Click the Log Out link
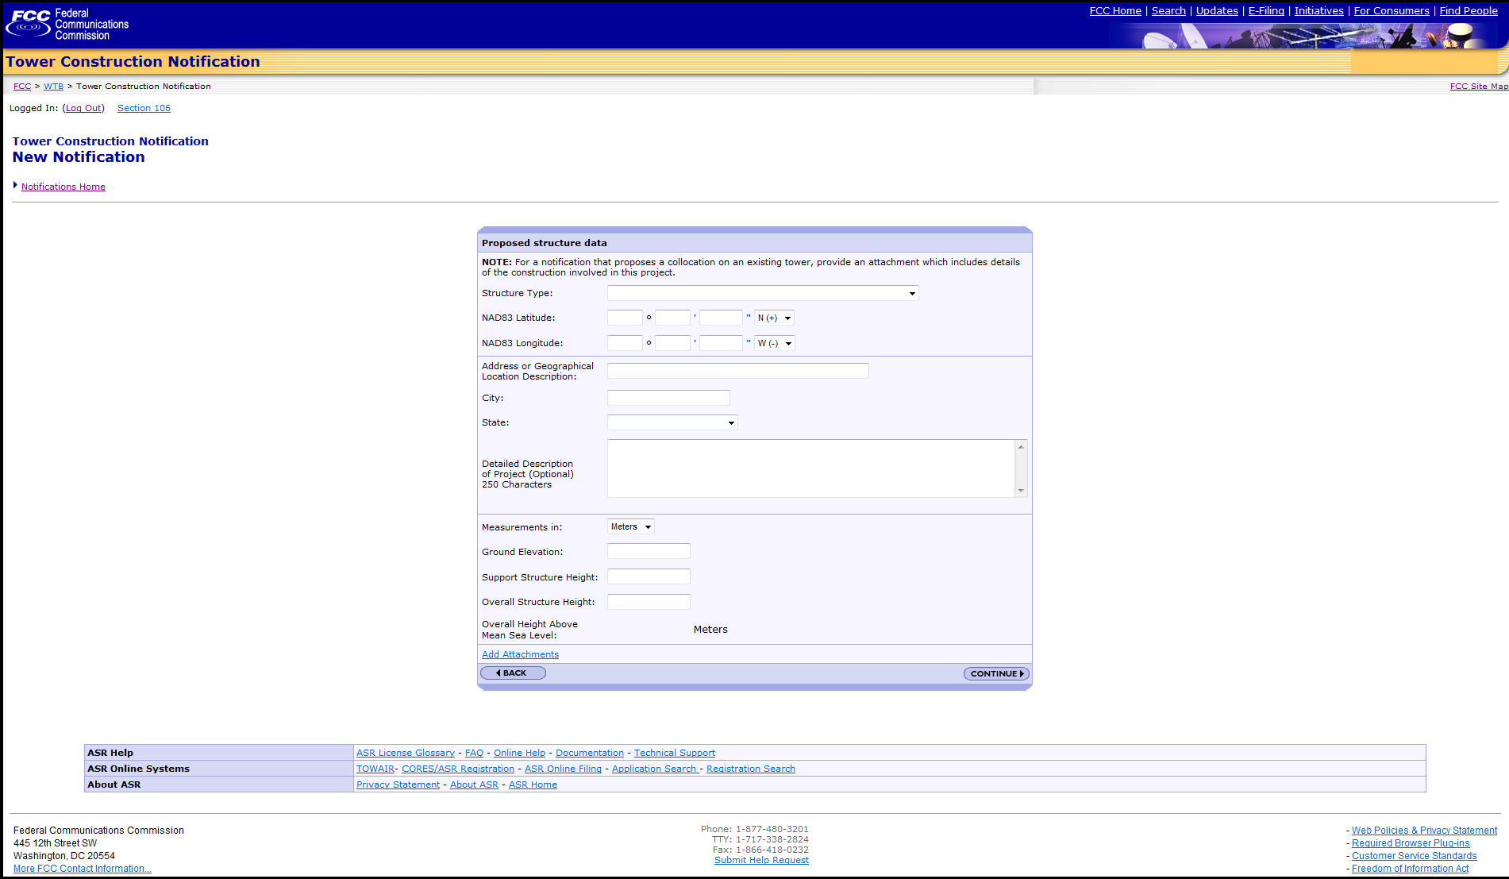1509x879 pixels. [x=83, y=108]
